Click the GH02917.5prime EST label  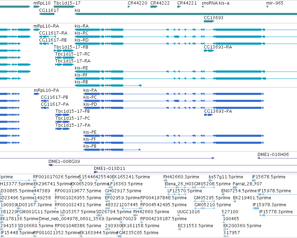[123, 191]
